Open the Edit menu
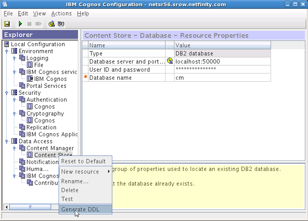The image size is (308, 221). coord(23,13)
